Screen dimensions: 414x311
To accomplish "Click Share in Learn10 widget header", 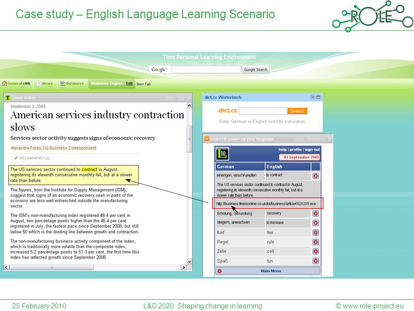I will click(x=299, y=139).
